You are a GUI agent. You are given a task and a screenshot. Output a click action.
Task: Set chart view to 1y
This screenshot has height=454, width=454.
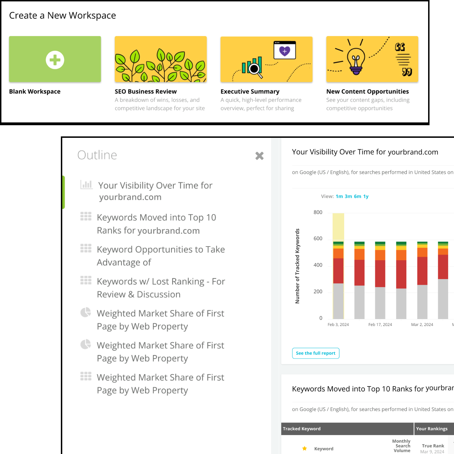(366, 196)
